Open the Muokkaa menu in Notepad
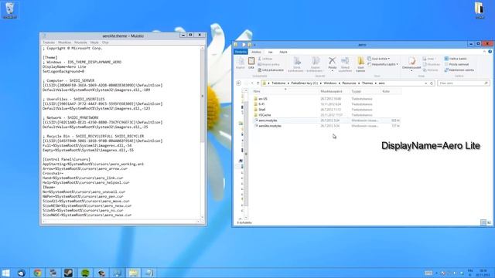The height and width of the screenshot is (278, 495). click(x=64, y=42)
